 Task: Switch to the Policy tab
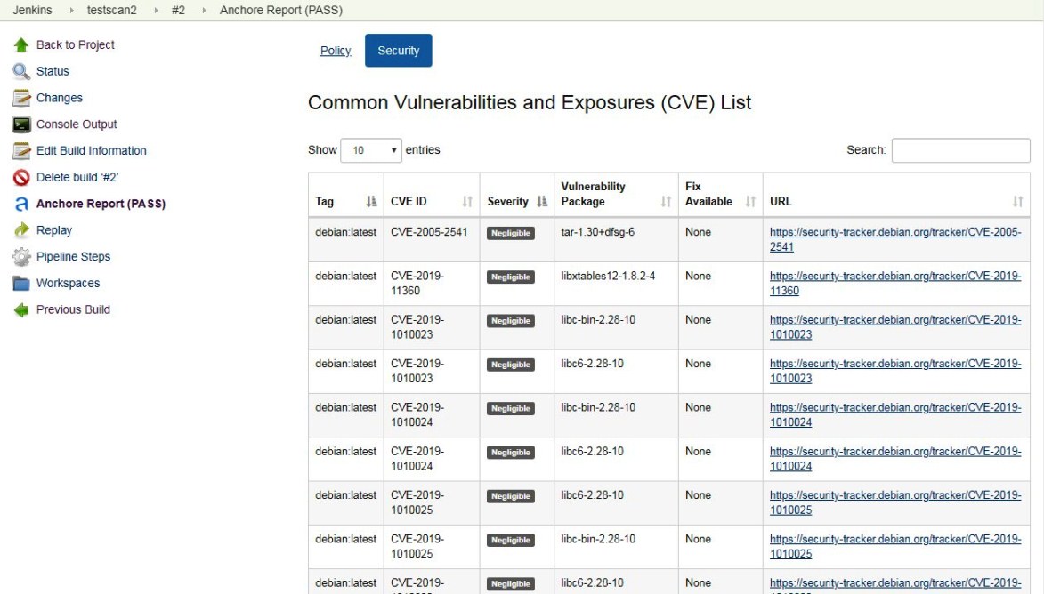pos(335,51)
